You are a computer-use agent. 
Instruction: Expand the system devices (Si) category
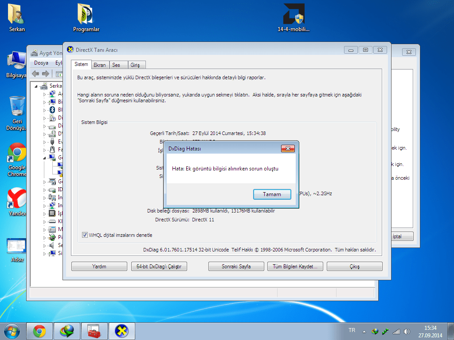(45, 254)
